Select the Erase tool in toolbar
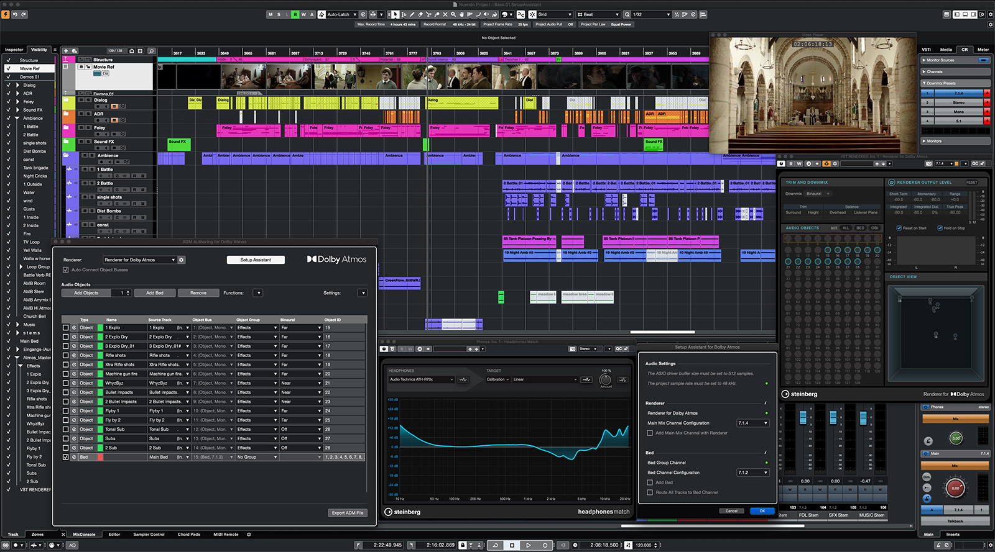Screen dimensions: 995x552 tap(420, 14)
